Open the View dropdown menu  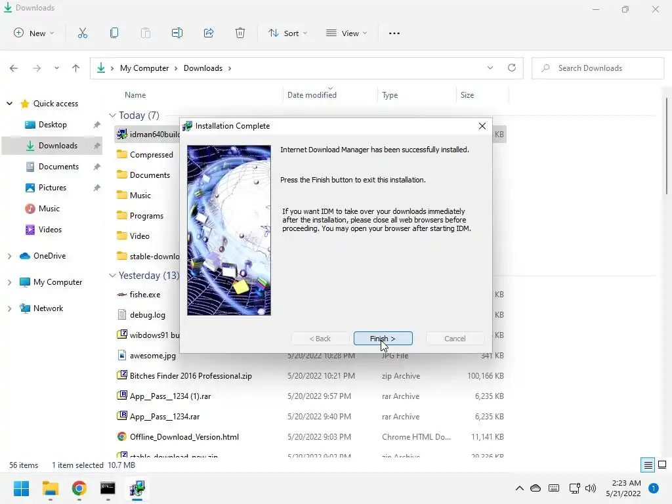[346, 33]
